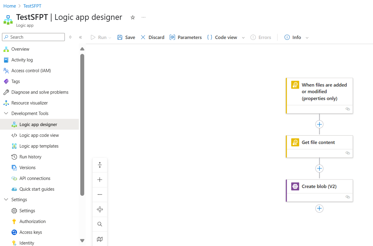Open the Run dropdown arrow

tap(110, 38)
